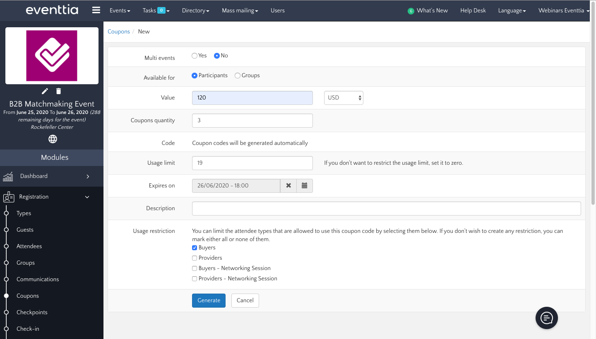Delete the event via the trash icon
The height and width of the screenshot is (339, 596).
click(x=58, y=91)
